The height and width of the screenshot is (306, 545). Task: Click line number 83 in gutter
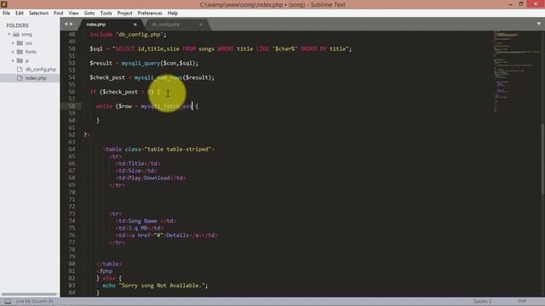(x=72, y=286)
